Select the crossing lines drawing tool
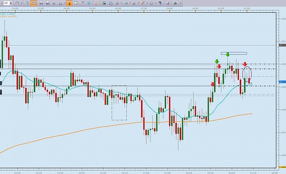 click(117, 3)
